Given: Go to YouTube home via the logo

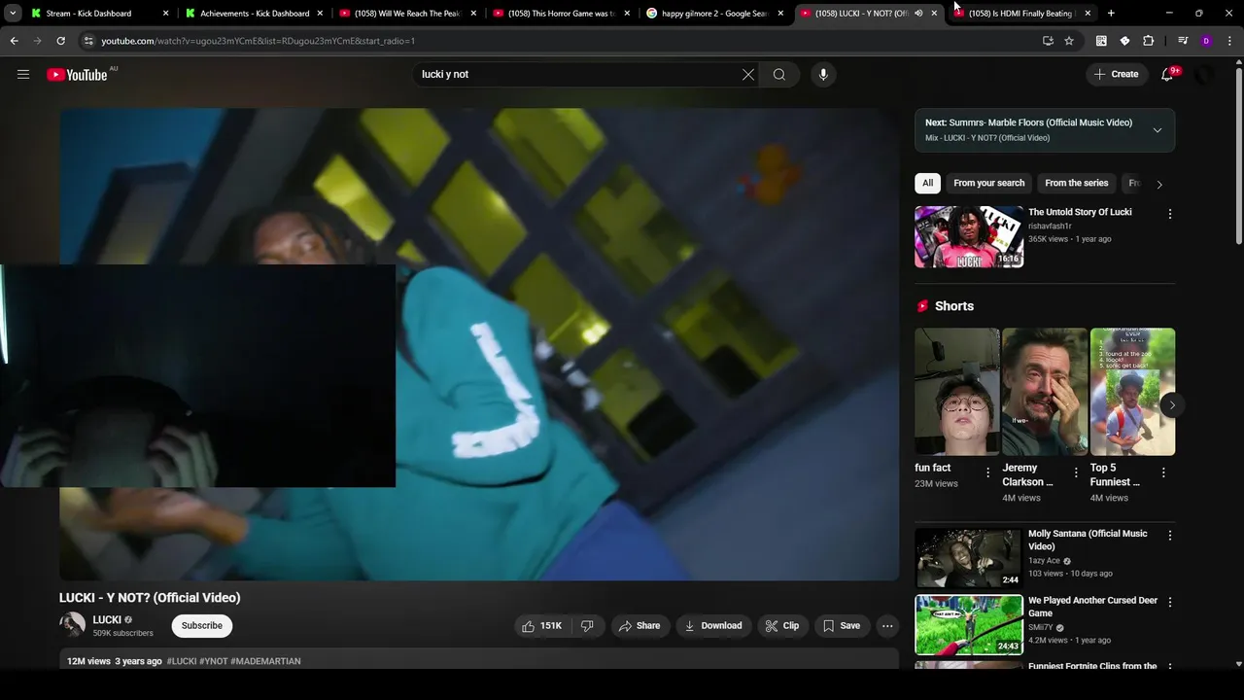Looking at the screenshot, I should [x=77, y=75].
